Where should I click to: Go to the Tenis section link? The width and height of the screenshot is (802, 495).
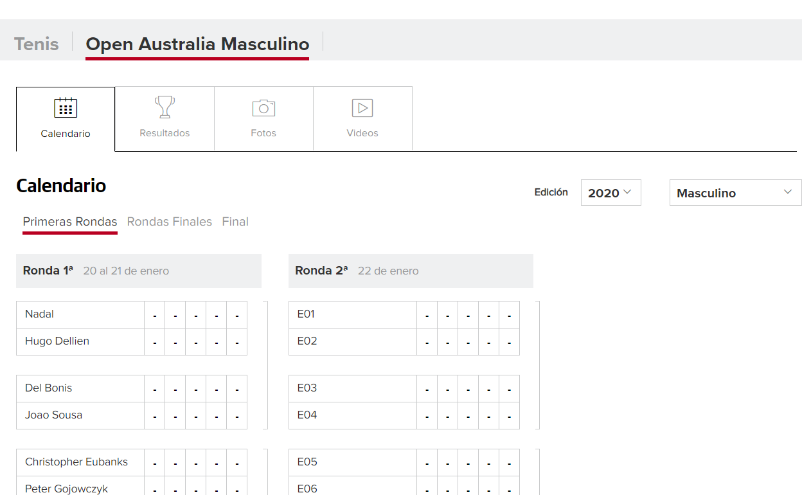(x=37, y=44)
